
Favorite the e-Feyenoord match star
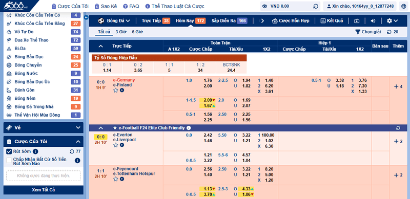point(116,179)
